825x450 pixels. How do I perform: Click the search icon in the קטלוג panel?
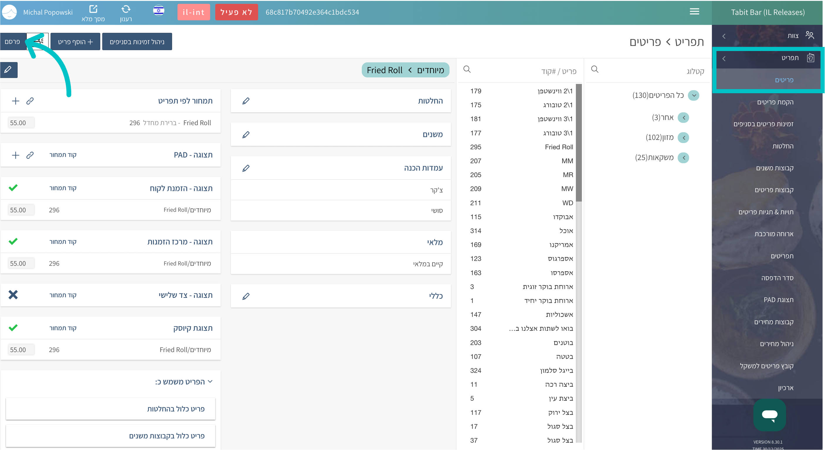[595, 69]
